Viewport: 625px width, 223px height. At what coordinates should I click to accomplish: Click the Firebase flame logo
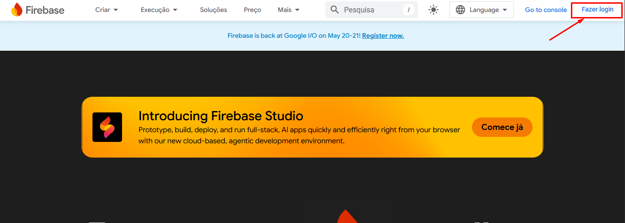(16, 10)
